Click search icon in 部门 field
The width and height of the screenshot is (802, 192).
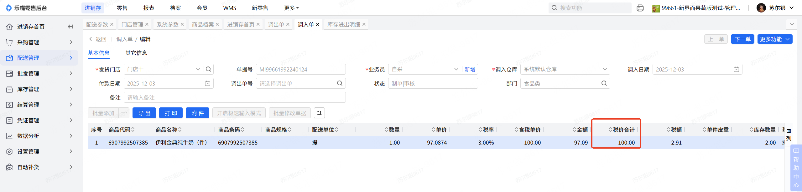604,83
